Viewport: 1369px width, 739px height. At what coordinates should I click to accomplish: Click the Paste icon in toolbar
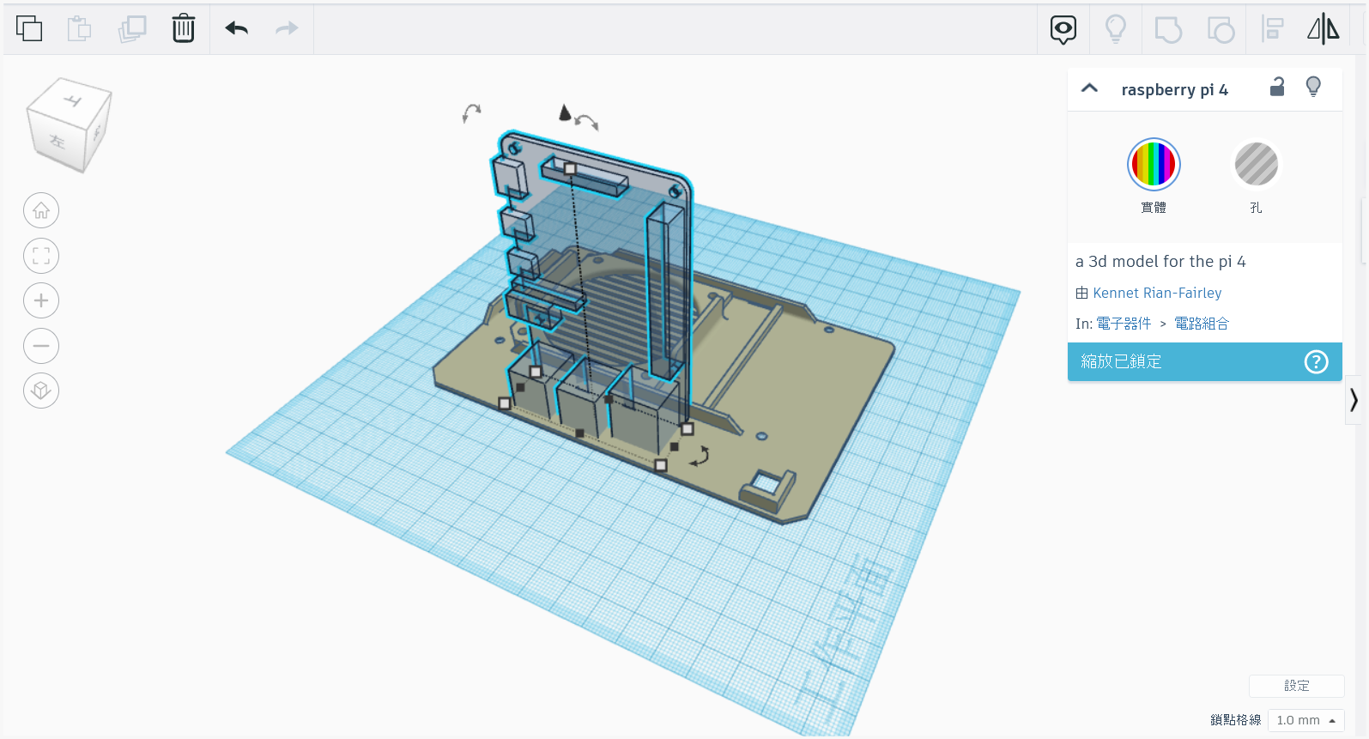[x=80, y=28]
